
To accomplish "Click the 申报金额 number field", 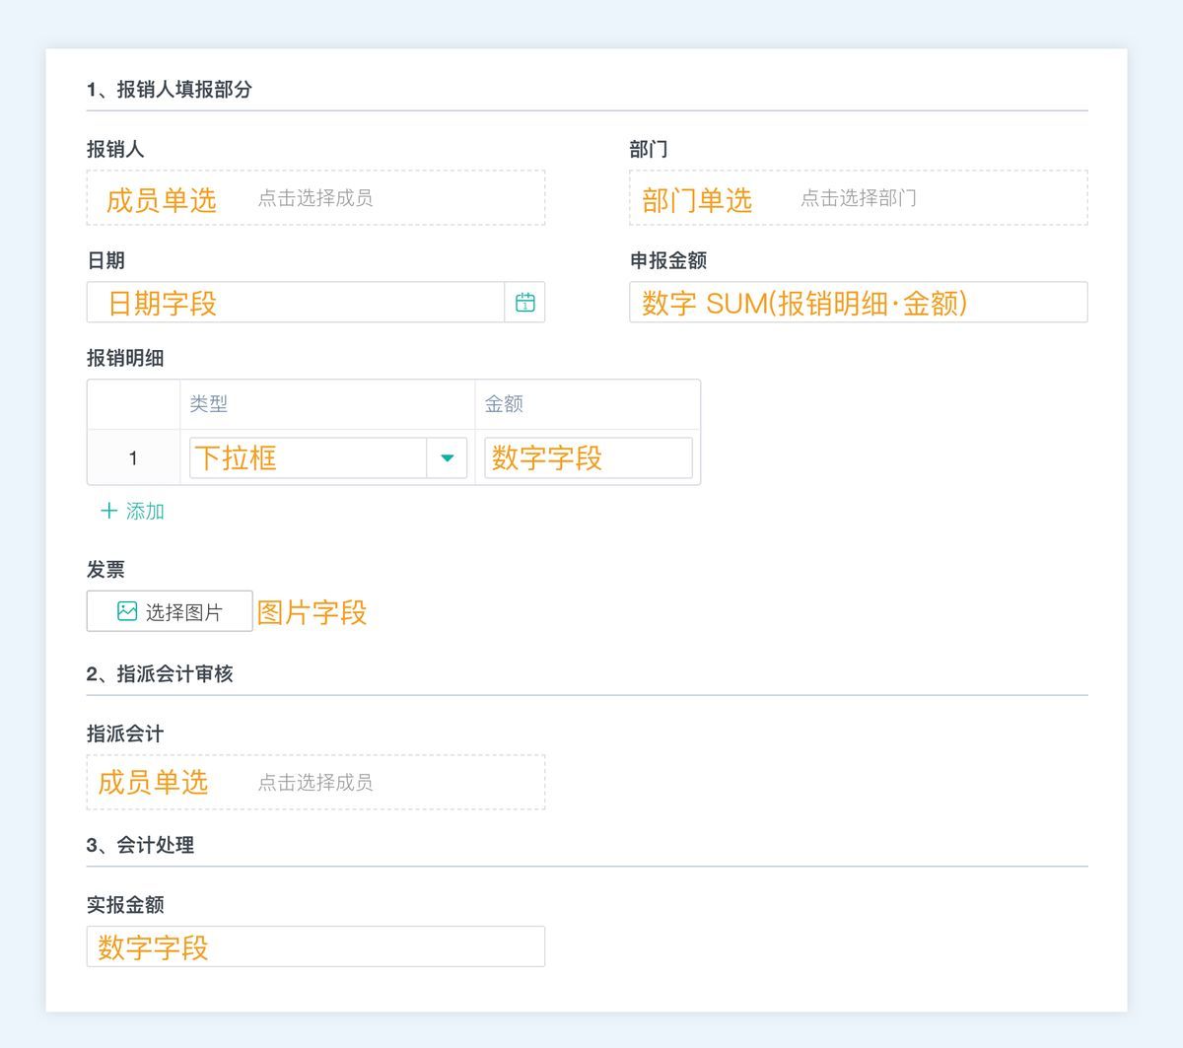I will [858, 303].
